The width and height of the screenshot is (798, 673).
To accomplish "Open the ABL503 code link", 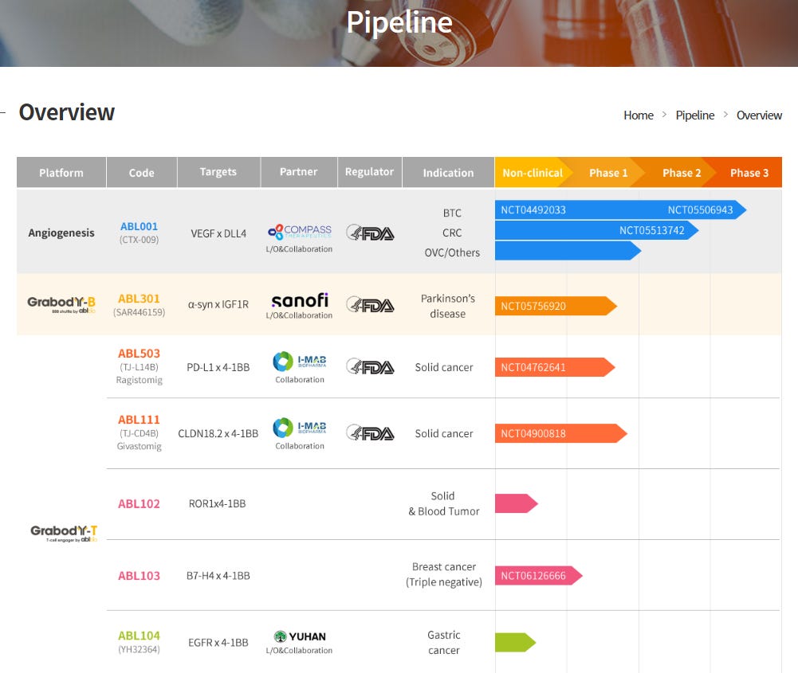I will 139,354.
